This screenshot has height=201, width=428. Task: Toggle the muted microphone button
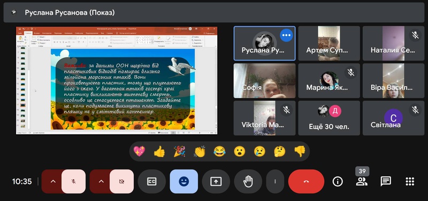(x=73, y=181)
